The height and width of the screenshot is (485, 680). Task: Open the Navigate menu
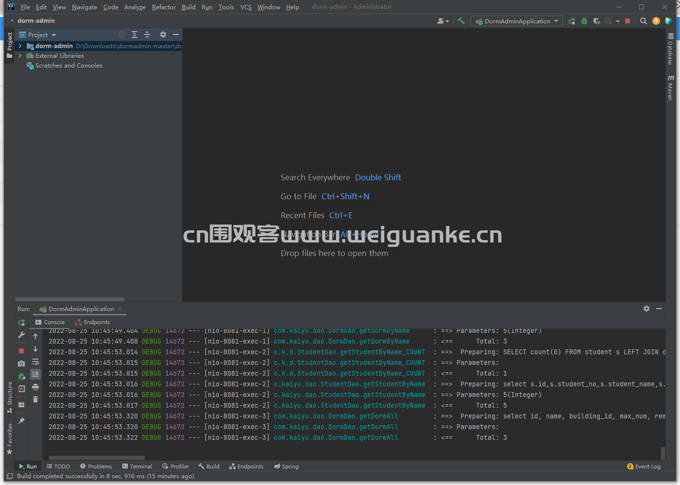[84, 7]
